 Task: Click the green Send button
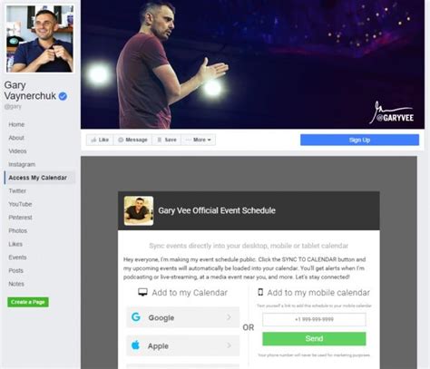314,339
